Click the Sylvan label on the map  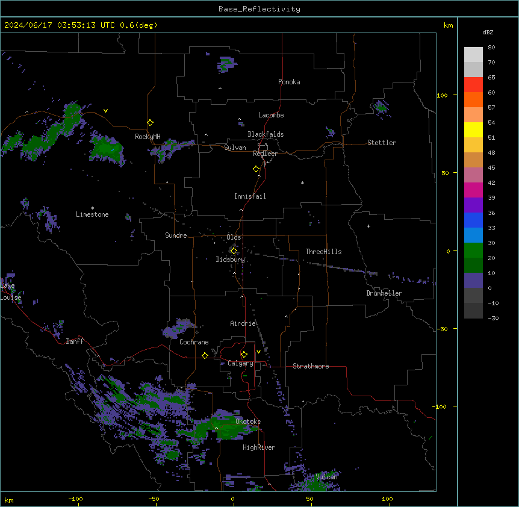(235, 148)
